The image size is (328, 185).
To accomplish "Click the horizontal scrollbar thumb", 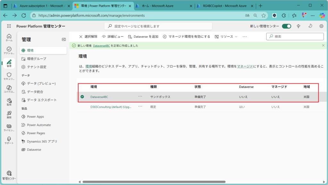I will tap(154, 182).
